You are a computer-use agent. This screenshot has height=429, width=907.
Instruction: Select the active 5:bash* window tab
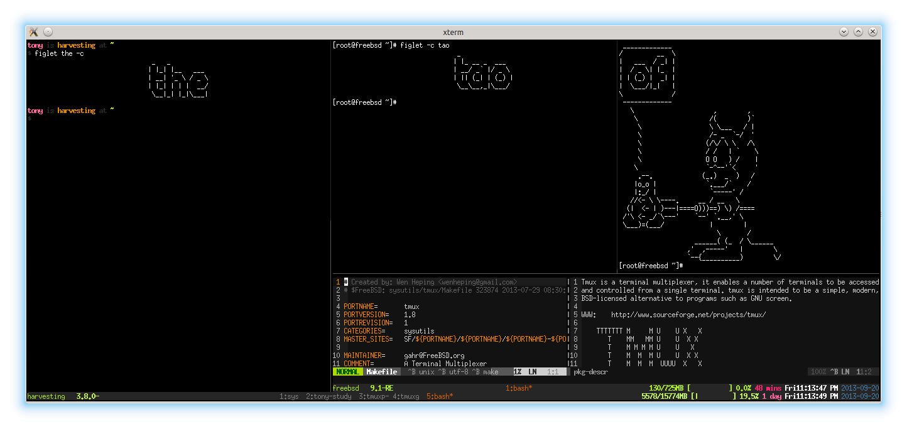click(x=440, y=396)
